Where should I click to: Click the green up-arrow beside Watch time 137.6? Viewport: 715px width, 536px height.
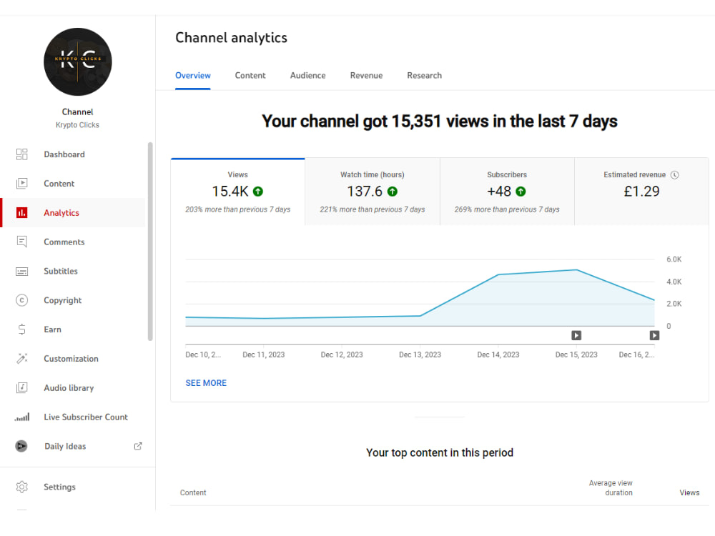[393, 192]
